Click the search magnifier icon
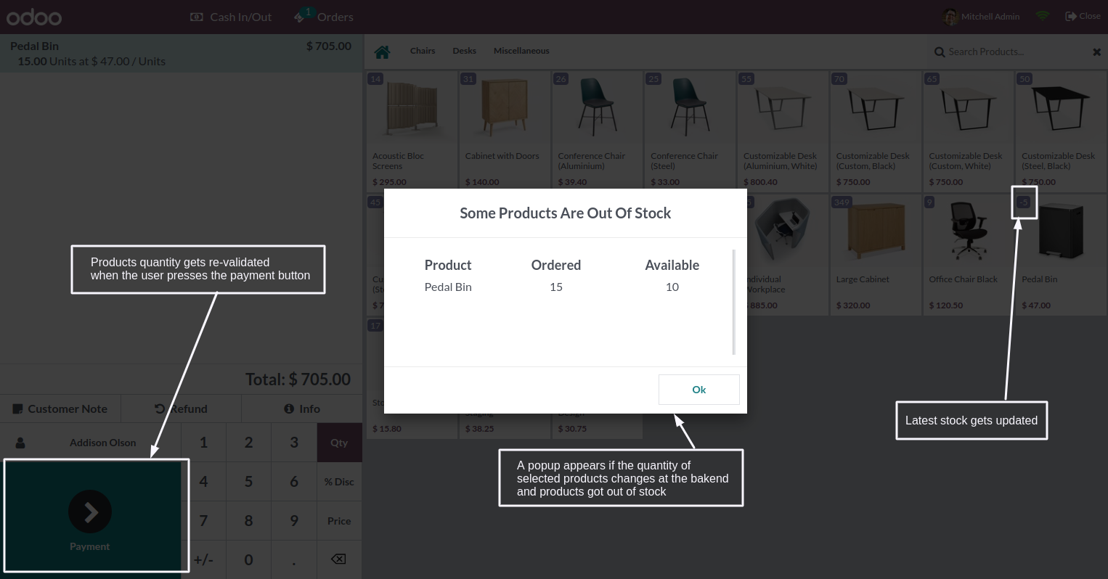Screen dimensions: 1108x579 pyautogui.click(x=940, y=52)
